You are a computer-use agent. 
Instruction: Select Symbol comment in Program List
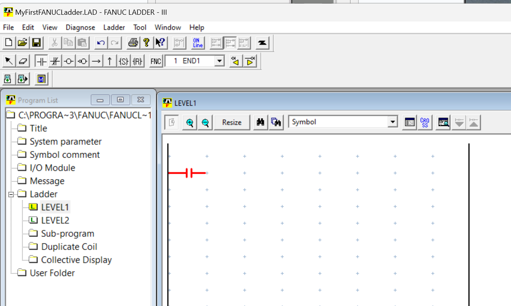(x=65, y=155)
